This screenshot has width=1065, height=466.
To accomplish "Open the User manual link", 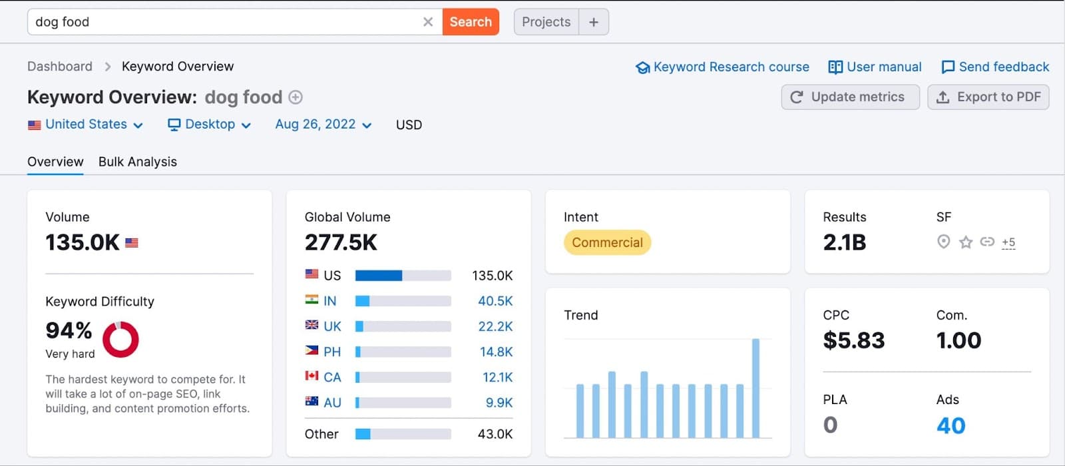I will tap(875, 67).
